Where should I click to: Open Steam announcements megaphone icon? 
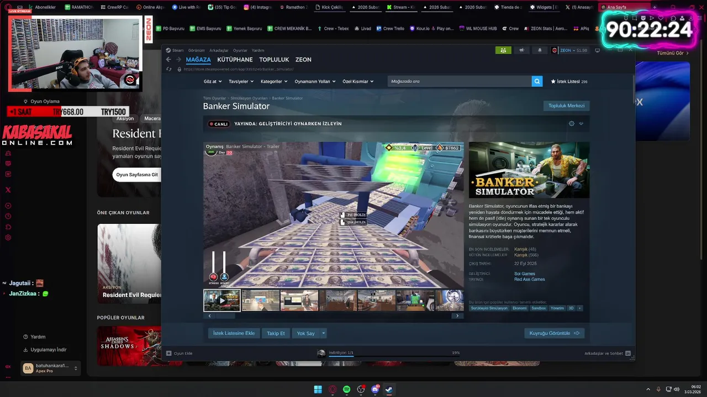[521, 50]
